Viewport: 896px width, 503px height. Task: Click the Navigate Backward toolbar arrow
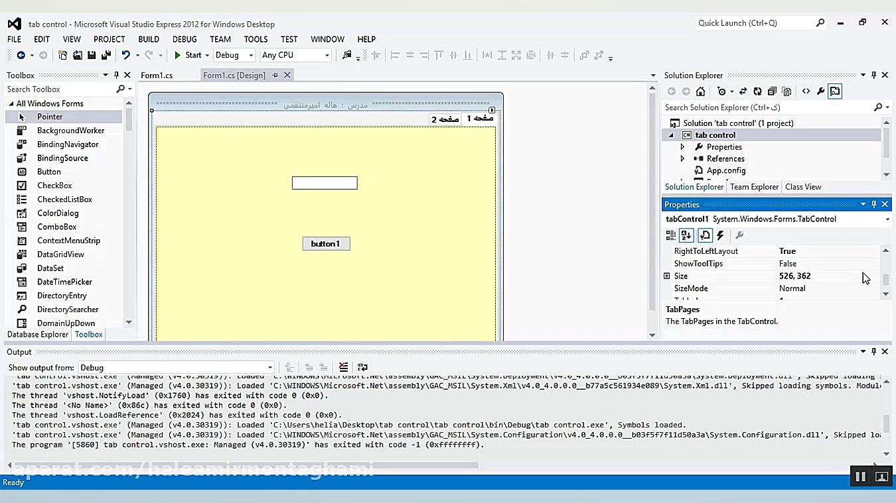pyautogui.click(x=21, y=56)
